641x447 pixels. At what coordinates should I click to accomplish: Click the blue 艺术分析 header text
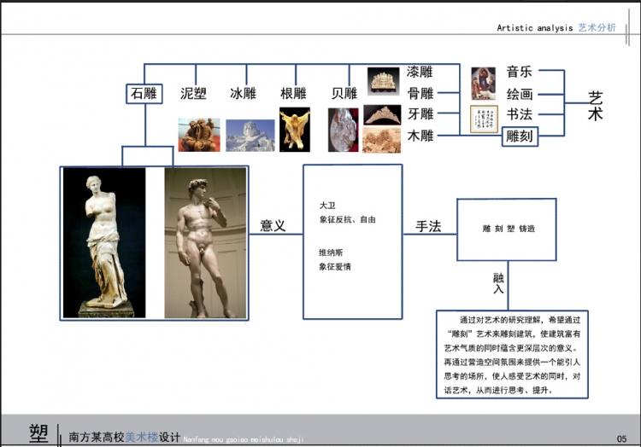pyautogui.click(x=597, y=27)
